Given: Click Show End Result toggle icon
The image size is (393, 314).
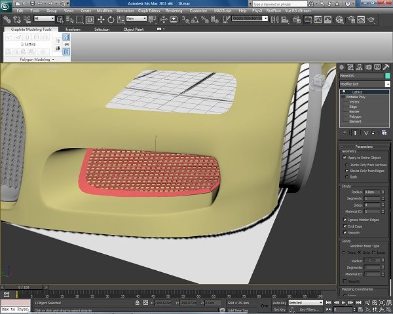Looking at the screenshot, I should tap(355, 133).
